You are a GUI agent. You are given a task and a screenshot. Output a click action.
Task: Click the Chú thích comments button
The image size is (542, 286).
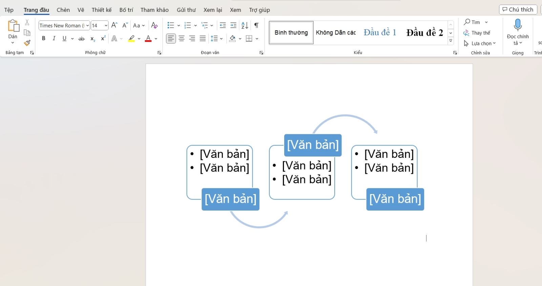coord(518,9)
